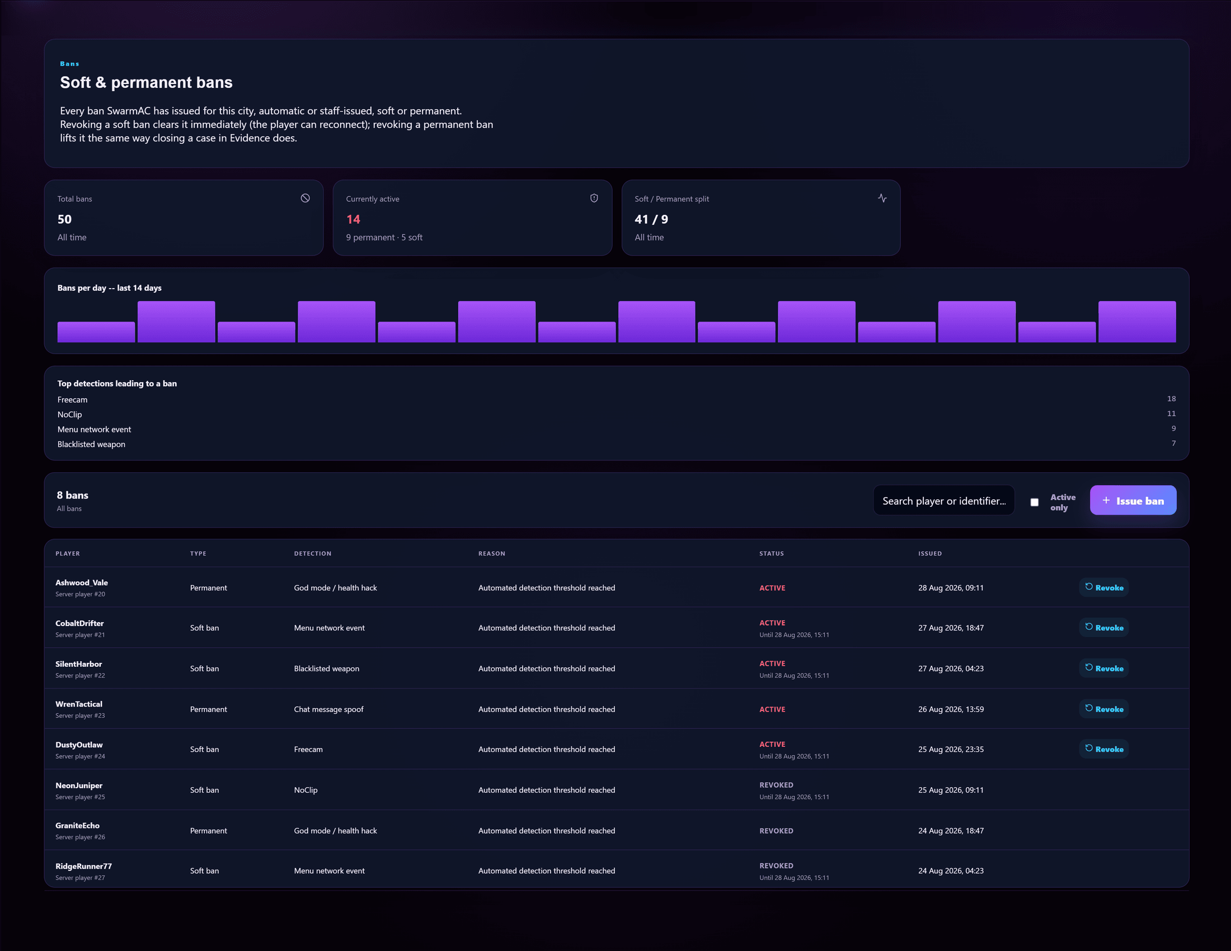Click the STATUS column header
The width and height of the screenshot is (1231, 951).
tap(771, 553)
